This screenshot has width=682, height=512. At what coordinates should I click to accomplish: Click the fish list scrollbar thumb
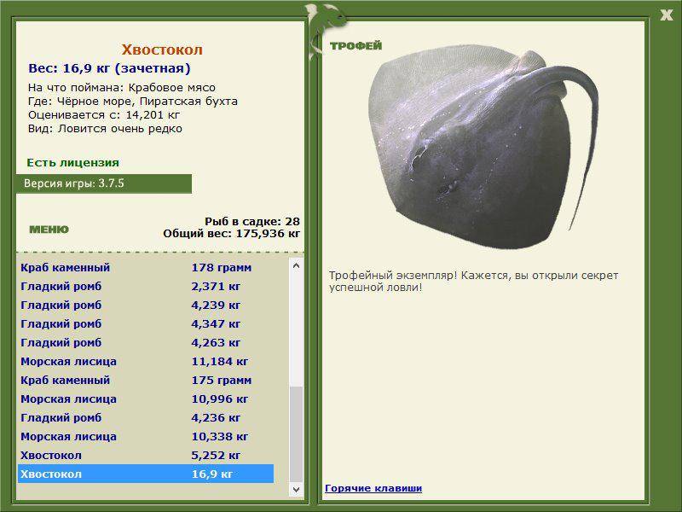point(296,434)
